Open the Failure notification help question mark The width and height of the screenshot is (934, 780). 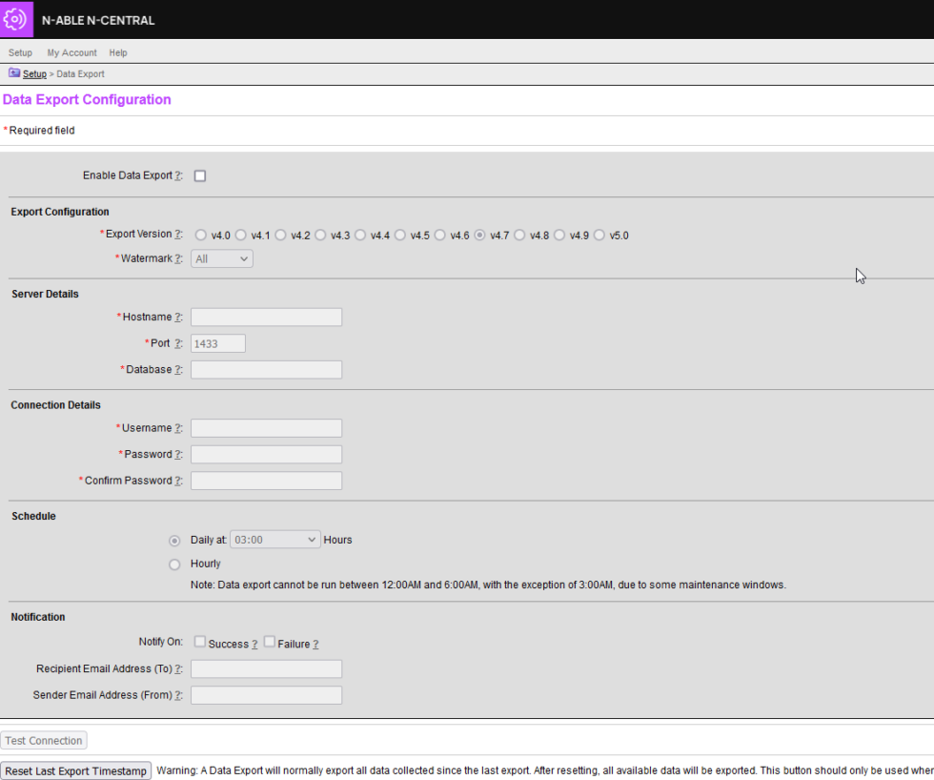(315, 645)
